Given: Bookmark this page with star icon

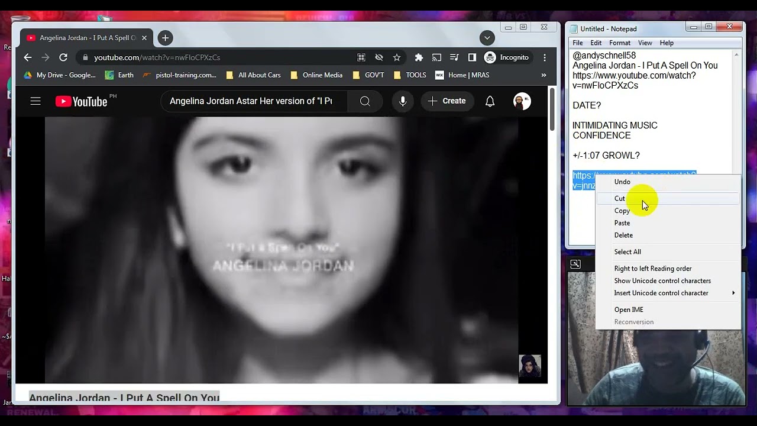Looking at the screenshot, I should [x=397, y=57].
